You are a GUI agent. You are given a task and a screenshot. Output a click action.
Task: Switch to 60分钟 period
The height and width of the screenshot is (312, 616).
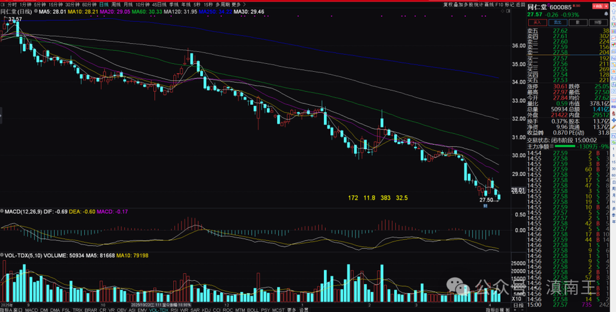coord(89,4)
